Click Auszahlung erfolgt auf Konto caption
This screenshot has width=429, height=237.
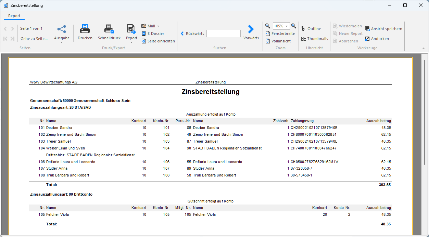pyautogui.click(x=211, y=114)
